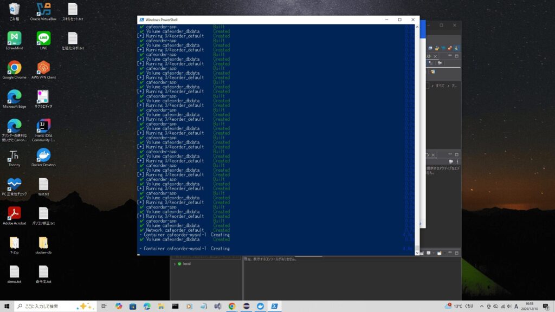Open the docker-db folder icon
555x312 pixels.
pos(43,243)
